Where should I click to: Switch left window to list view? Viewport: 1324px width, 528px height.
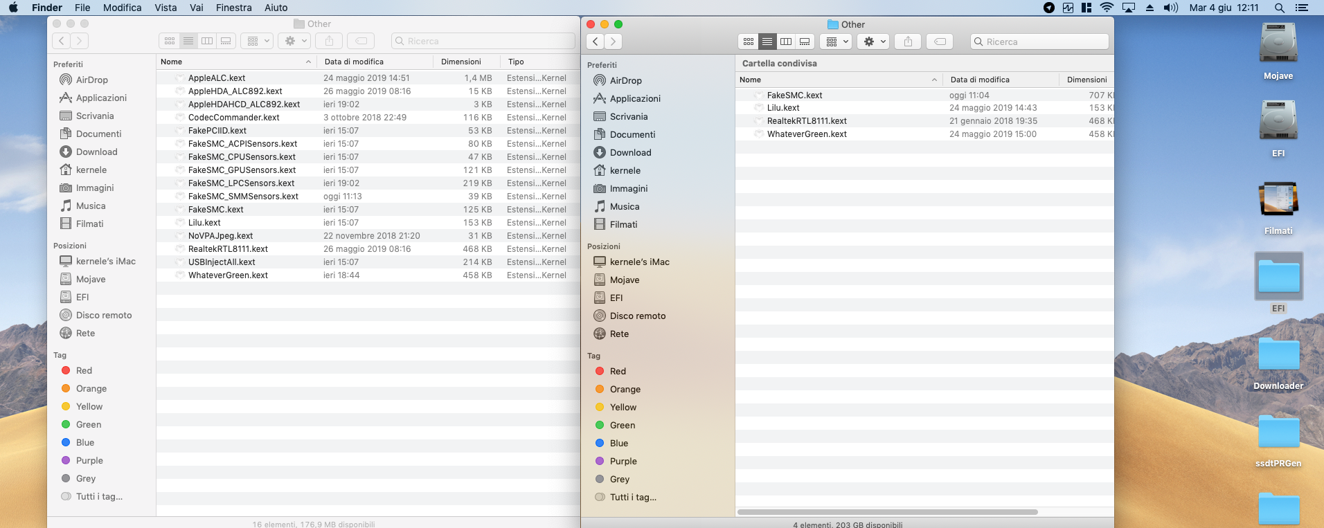coord(188,41)
